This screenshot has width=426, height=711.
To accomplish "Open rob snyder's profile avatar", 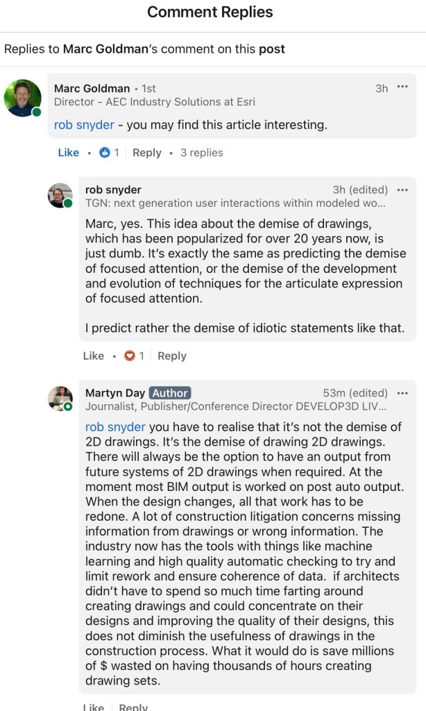I will tap(60, 195).
